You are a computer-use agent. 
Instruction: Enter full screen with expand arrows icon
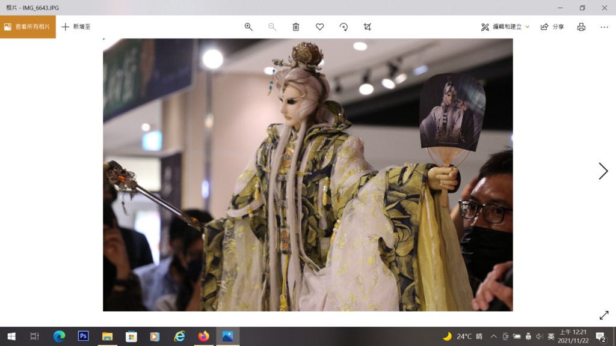click(x=604, y=315)
